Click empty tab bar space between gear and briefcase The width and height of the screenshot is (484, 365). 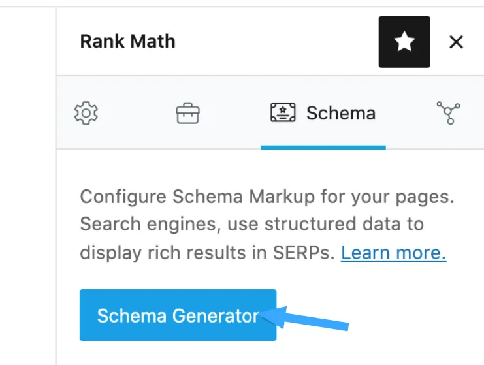137,113
